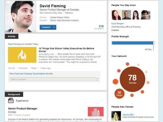Select red-haired woman's photo in People You May Know
The height and width of the screenshot is (122, 163).
pos(117,15)
